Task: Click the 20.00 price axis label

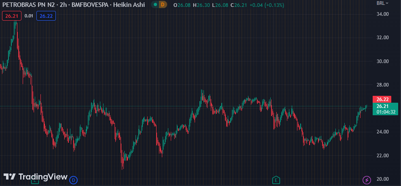Action: [x=383, y=179]
